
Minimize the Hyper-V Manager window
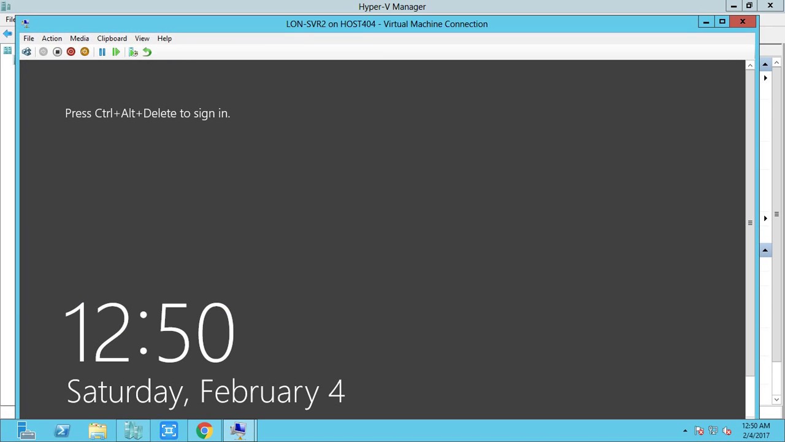point(733,6)
